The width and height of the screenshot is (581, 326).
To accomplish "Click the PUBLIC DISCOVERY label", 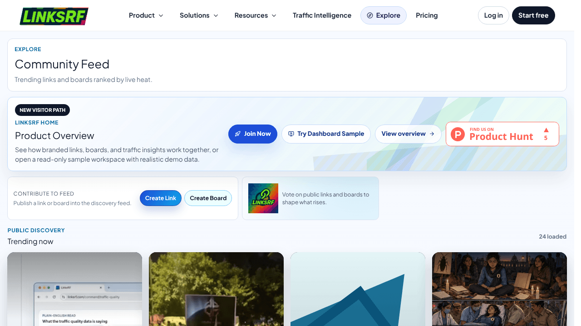I will (x=36, y=230).
